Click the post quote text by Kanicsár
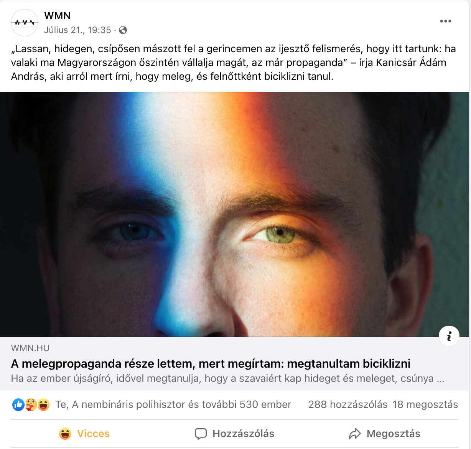Screen dimensions: 471x449 (x=233, y=63)
